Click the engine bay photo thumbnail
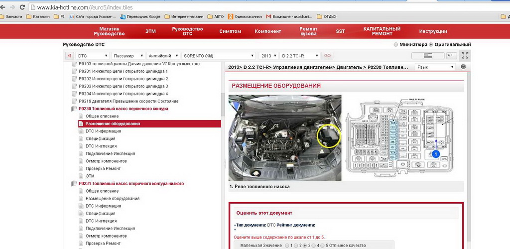Image resolution: width=510 pixels, height=249 pixels. [284, 138]
